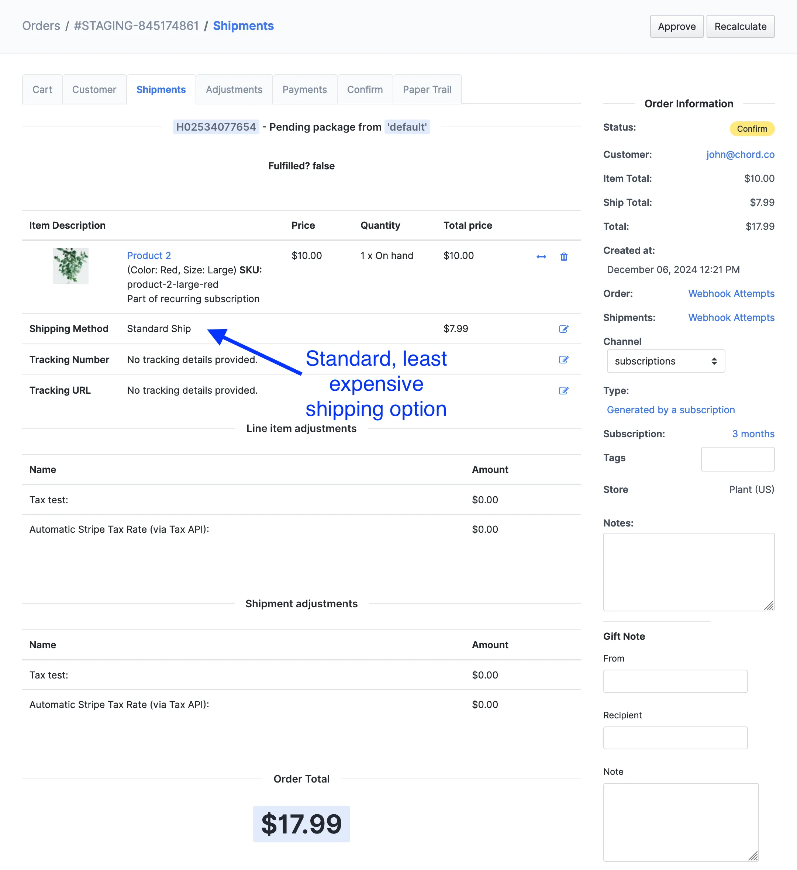
Task: Click the $7.99 shipping cost cell
Action: (x=456, y=329)
